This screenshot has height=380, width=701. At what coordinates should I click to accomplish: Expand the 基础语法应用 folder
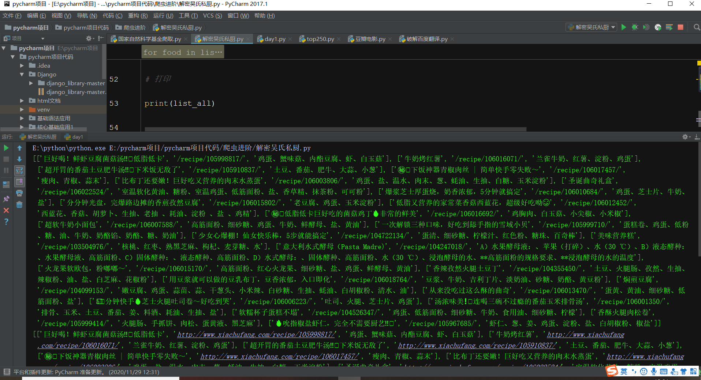tap(22, 118)
